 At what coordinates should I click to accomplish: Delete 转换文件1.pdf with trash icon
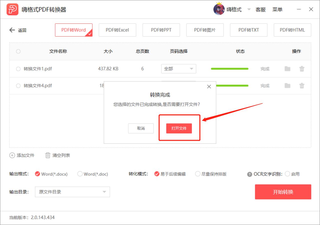(302, 69)
